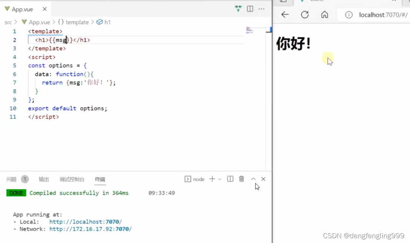
Task: Click browser back arrow button
Action: pos(285,15)
